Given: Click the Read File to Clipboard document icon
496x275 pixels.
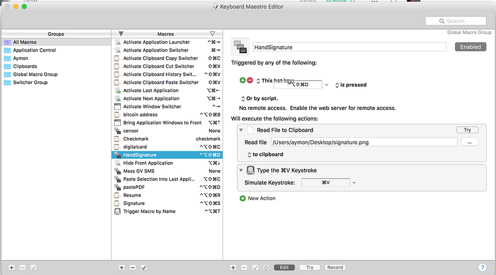Looking at the screenshot, I should [x=250, y=130].
